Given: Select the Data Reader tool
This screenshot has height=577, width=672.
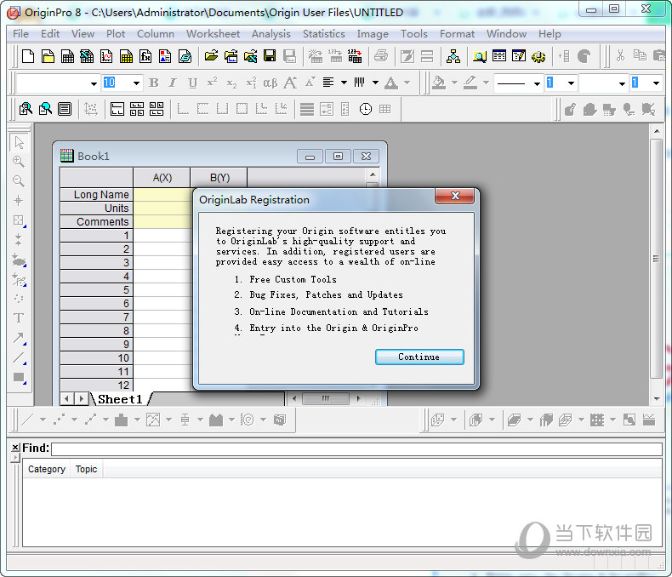Looking at the screenshot, I should pyautogui.click(x=19, y=220).
